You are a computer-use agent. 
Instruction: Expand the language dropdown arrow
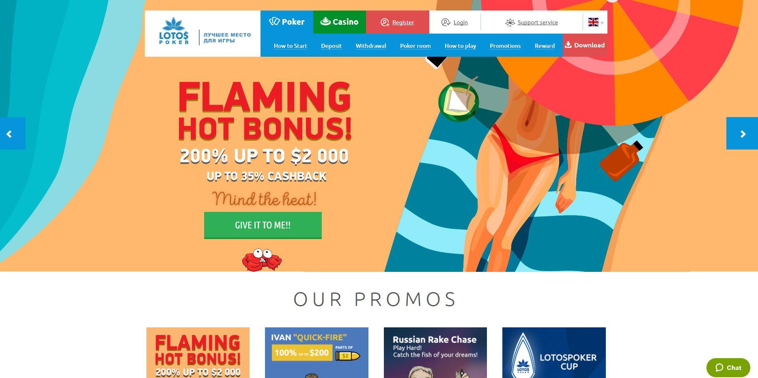[x=602, y=23]
